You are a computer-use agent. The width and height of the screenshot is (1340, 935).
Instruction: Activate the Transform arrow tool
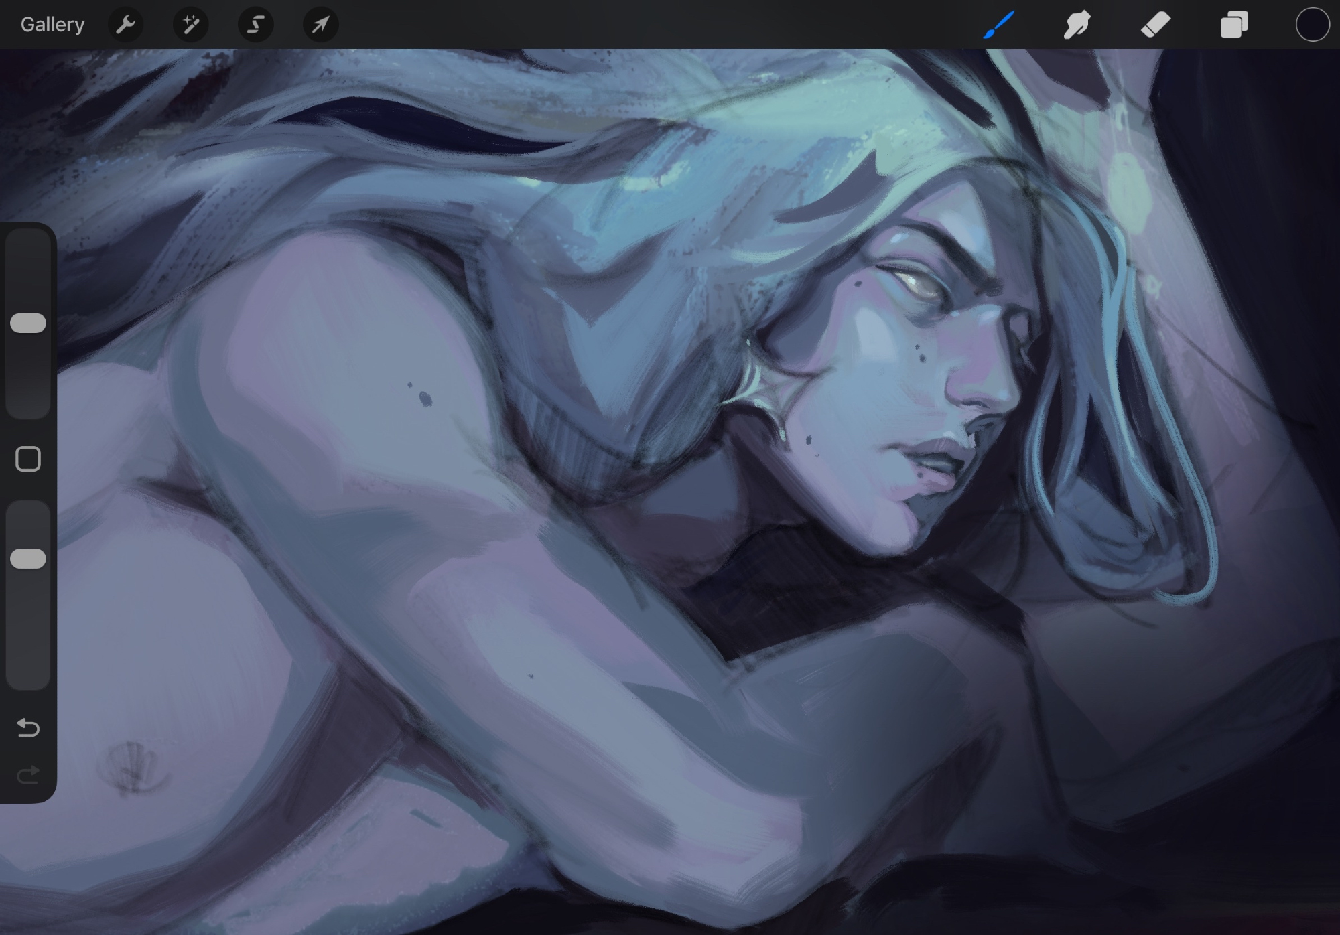pyautogui.click(x=320, y=25)
